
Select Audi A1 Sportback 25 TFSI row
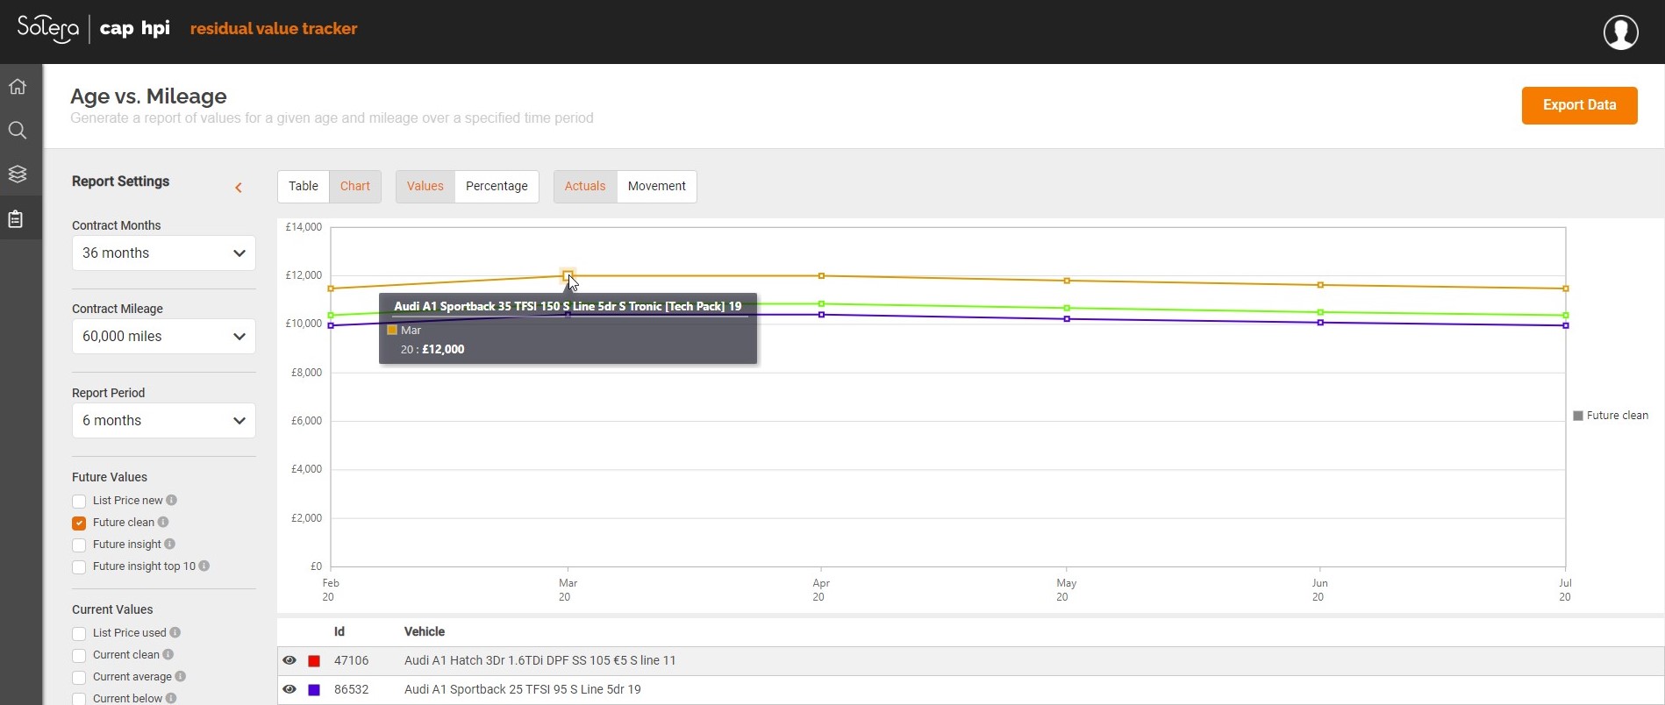tap(970, 690)
